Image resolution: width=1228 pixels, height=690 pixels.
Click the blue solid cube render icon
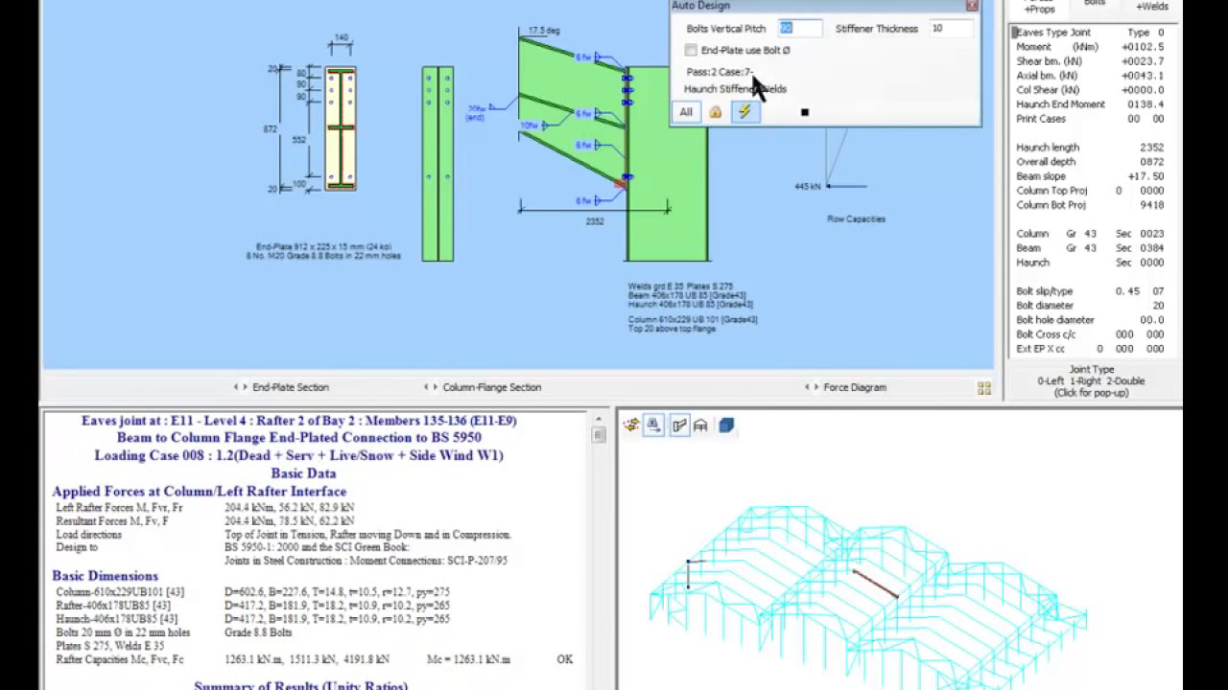(726, 425)
